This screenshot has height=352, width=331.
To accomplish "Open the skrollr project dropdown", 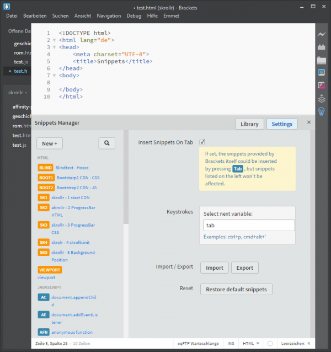I will pyautogui.click(x=18, y=93).
